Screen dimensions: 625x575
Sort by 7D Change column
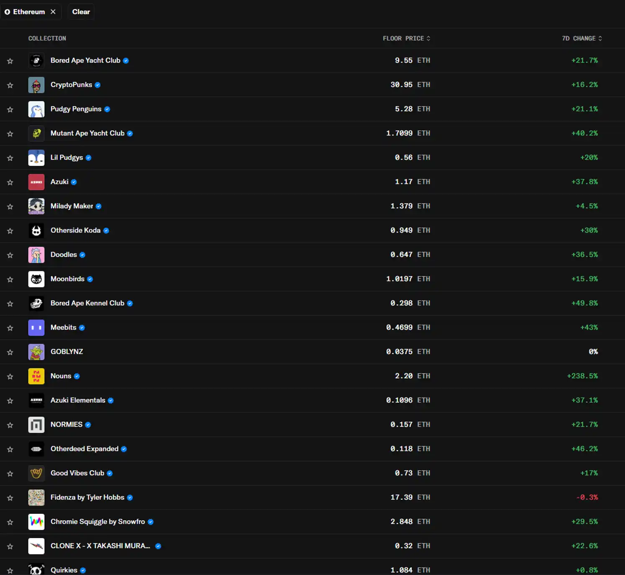point(582,39)
